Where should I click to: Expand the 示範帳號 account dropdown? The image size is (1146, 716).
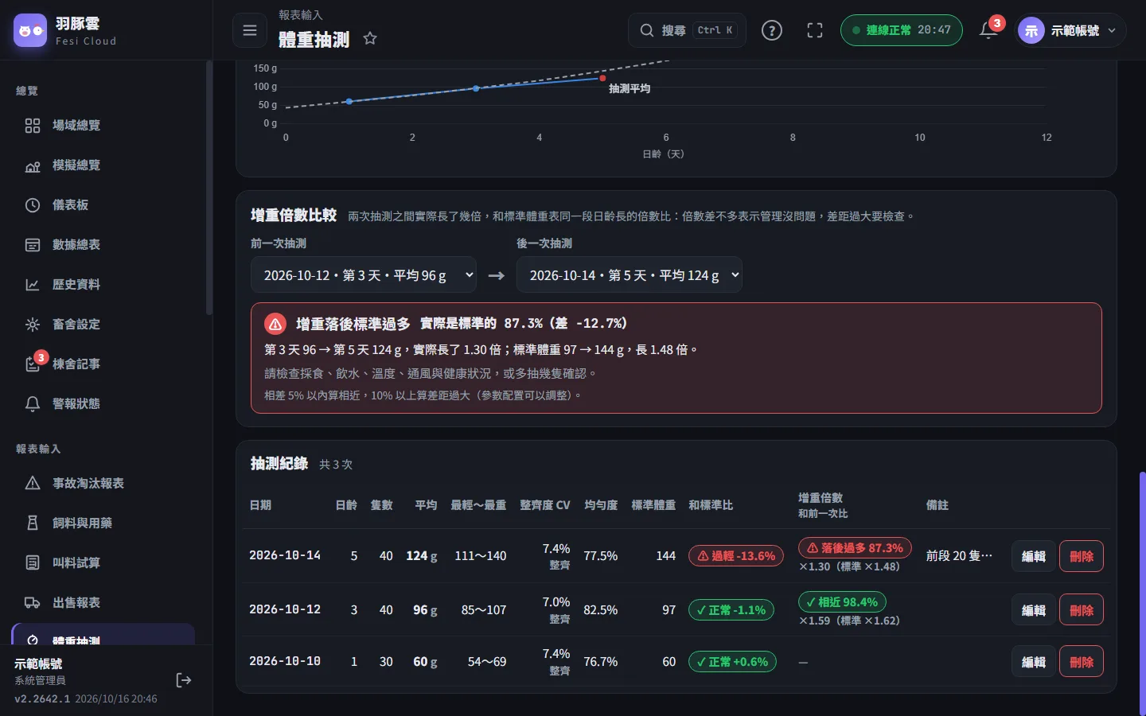click(1070, 30)
